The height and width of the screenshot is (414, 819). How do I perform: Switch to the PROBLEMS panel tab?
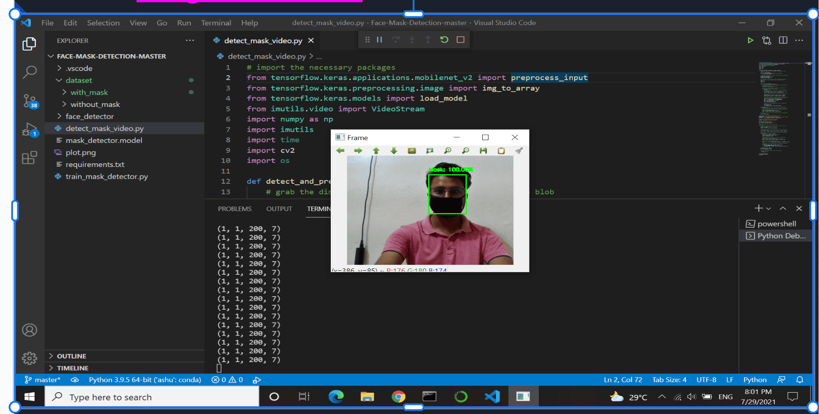[x=235, y=209]
